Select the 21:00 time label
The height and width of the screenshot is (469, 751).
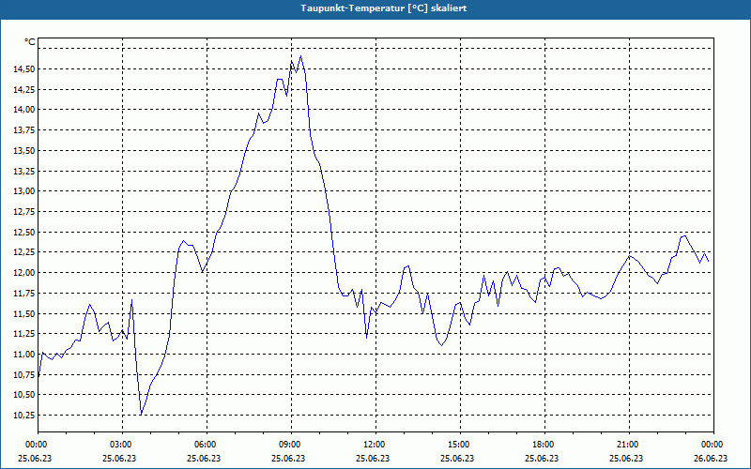[629, 445]
